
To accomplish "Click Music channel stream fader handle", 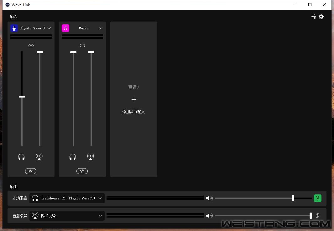I will pos(91,52).
